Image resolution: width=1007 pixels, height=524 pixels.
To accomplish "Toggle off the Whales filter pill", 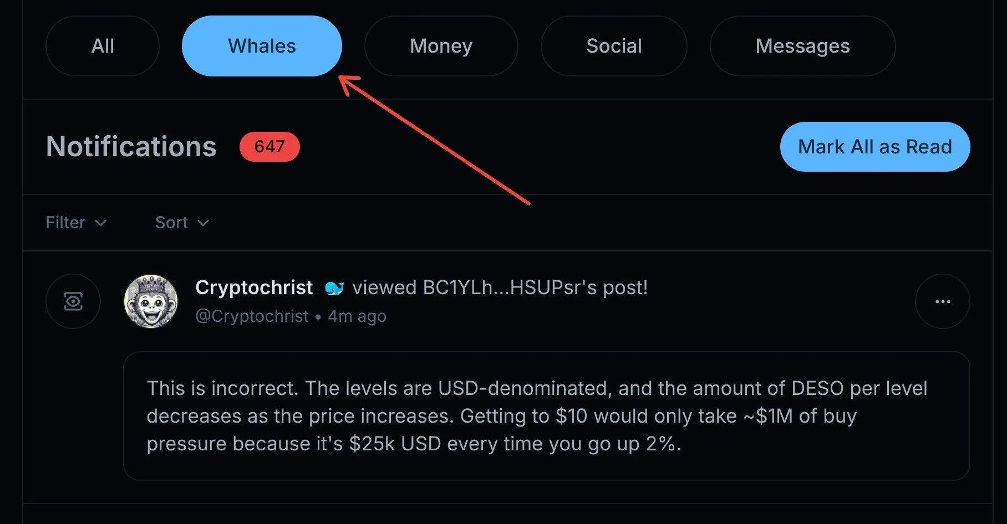I will (261, 46).
